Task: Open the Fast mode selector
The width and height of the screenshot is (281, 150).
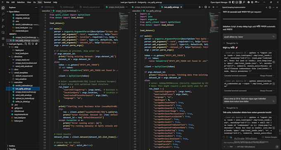Action: (230, 147)
